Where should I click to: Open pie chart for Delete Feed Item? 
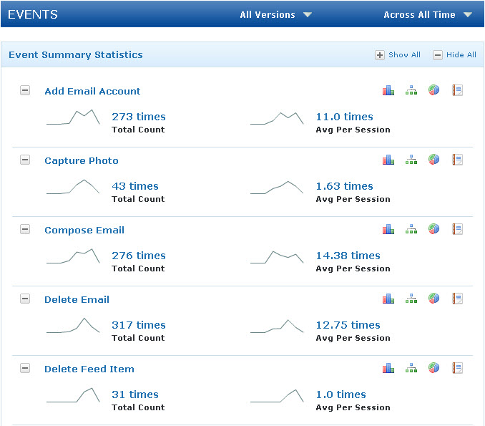pos(433,368)
